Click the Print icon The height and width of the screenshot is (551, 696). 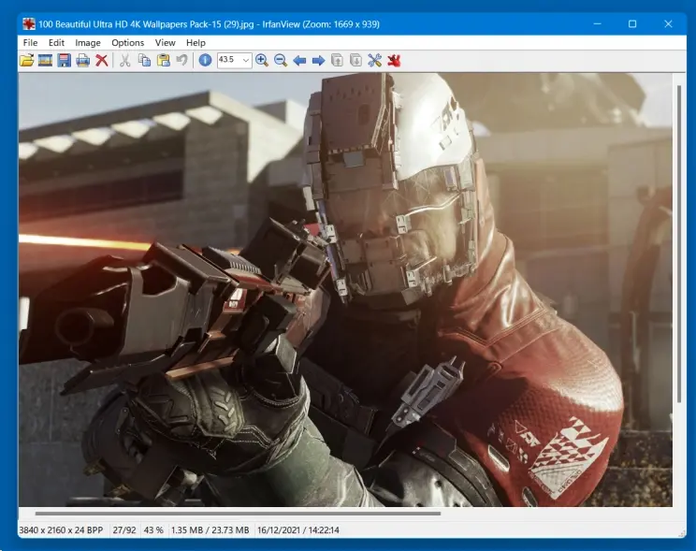tap(83, 60)
